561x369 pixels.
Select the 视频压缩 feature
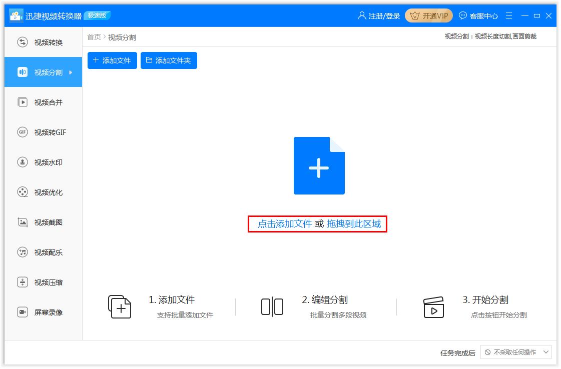pos(43,282)
